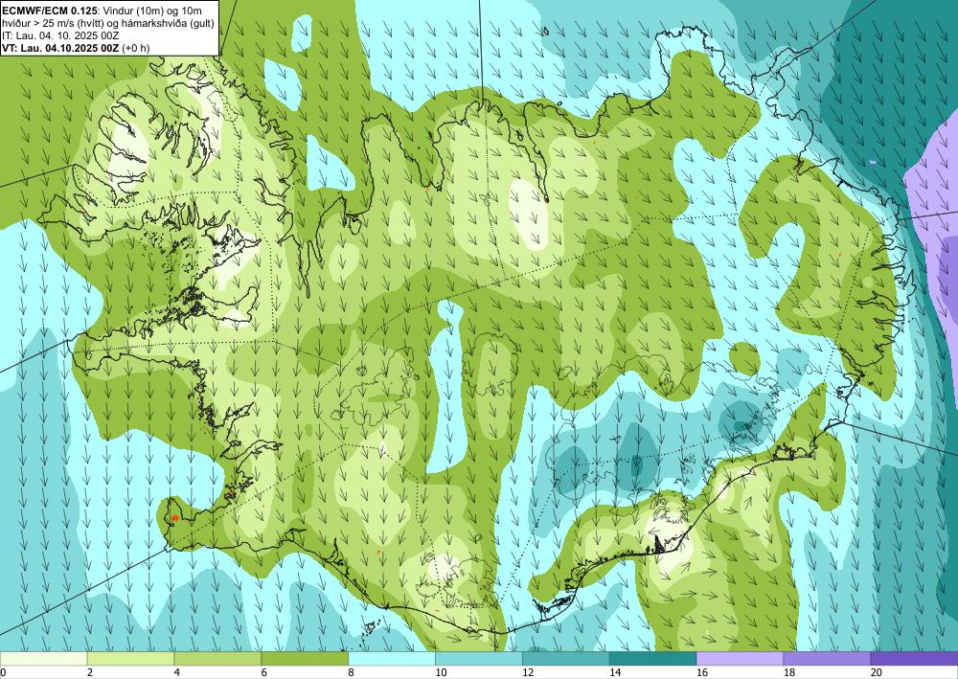
Task: Click the 8-10 m/s light cyan legend swatch
Action: coord(392,659)
